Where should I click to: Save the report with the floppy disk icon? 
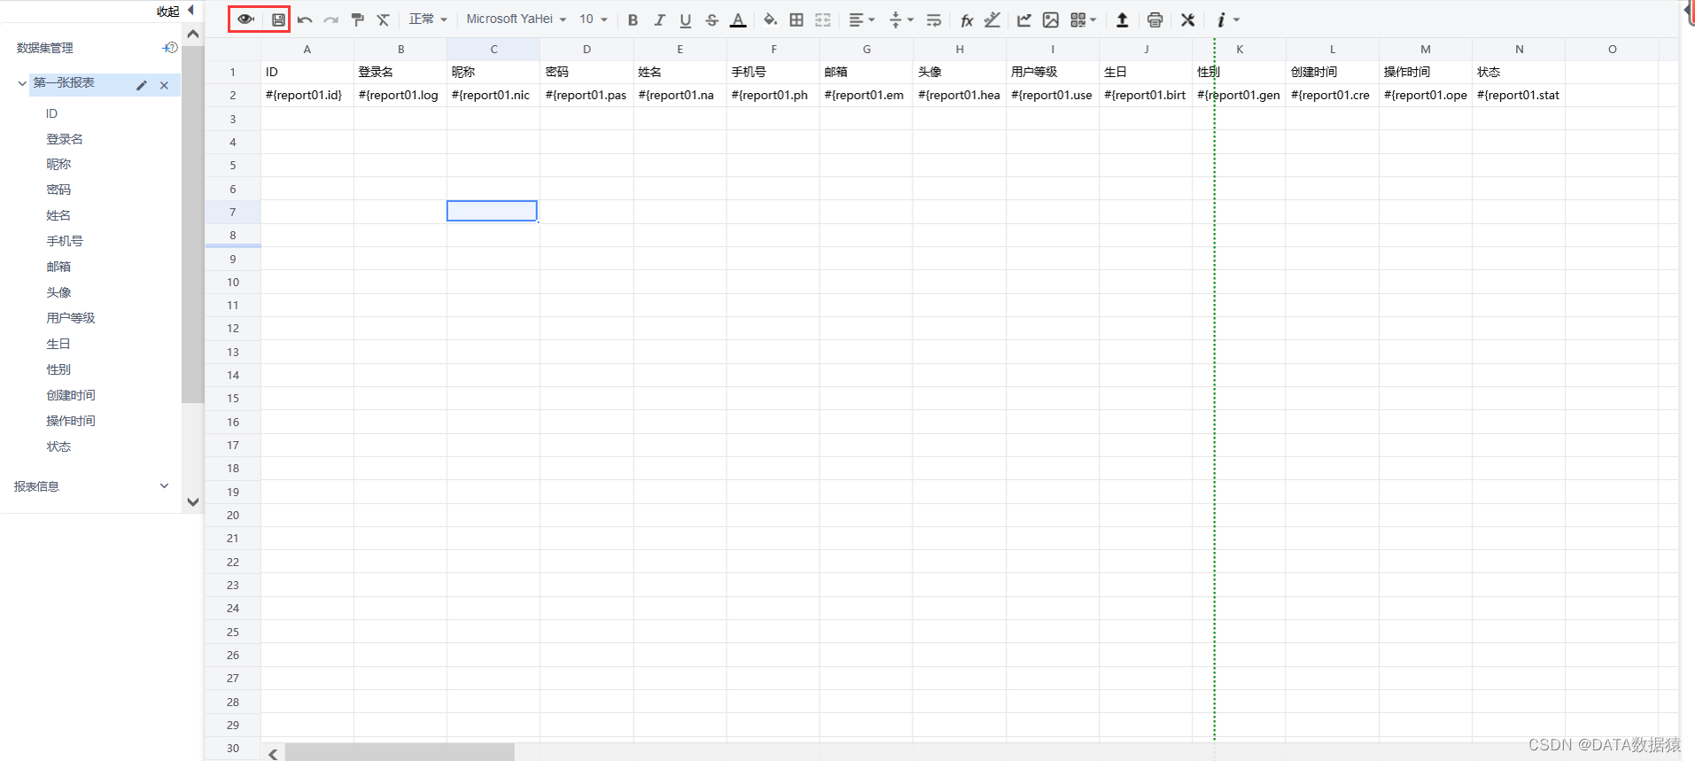tap(278, 19)
